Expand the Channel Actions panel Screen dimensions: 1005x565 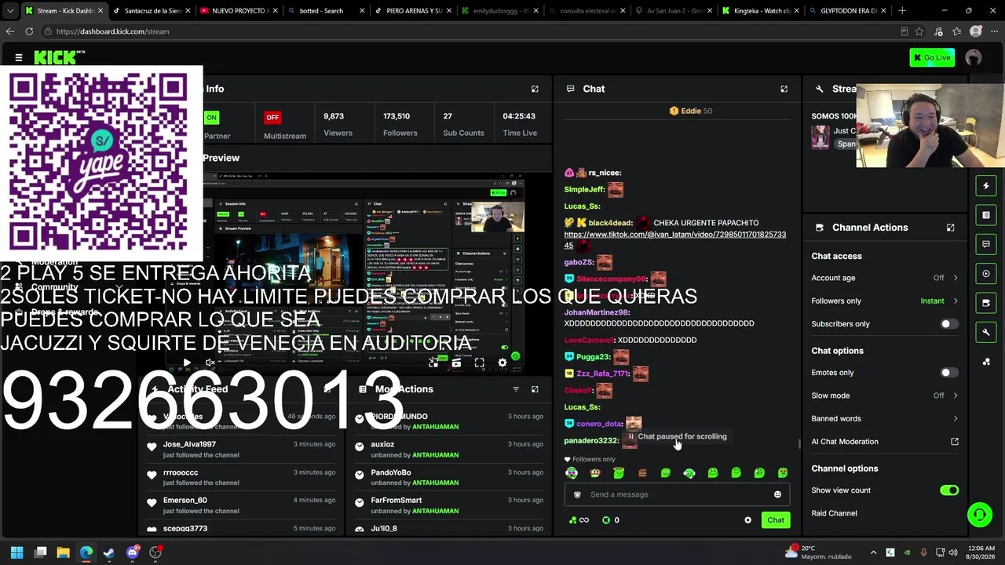(x=950, y=228)
